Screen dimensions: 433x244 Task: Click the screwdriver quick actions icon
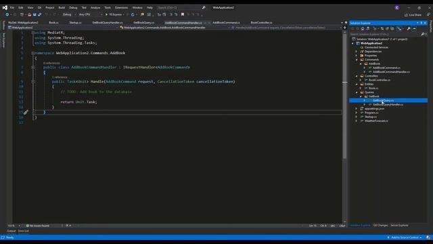(x=26, y=112)
